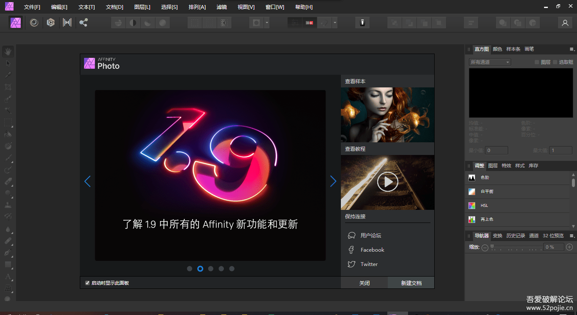This screenshot has width=577, height=315.
Task: Open the Facebook link
Action: 372,250
